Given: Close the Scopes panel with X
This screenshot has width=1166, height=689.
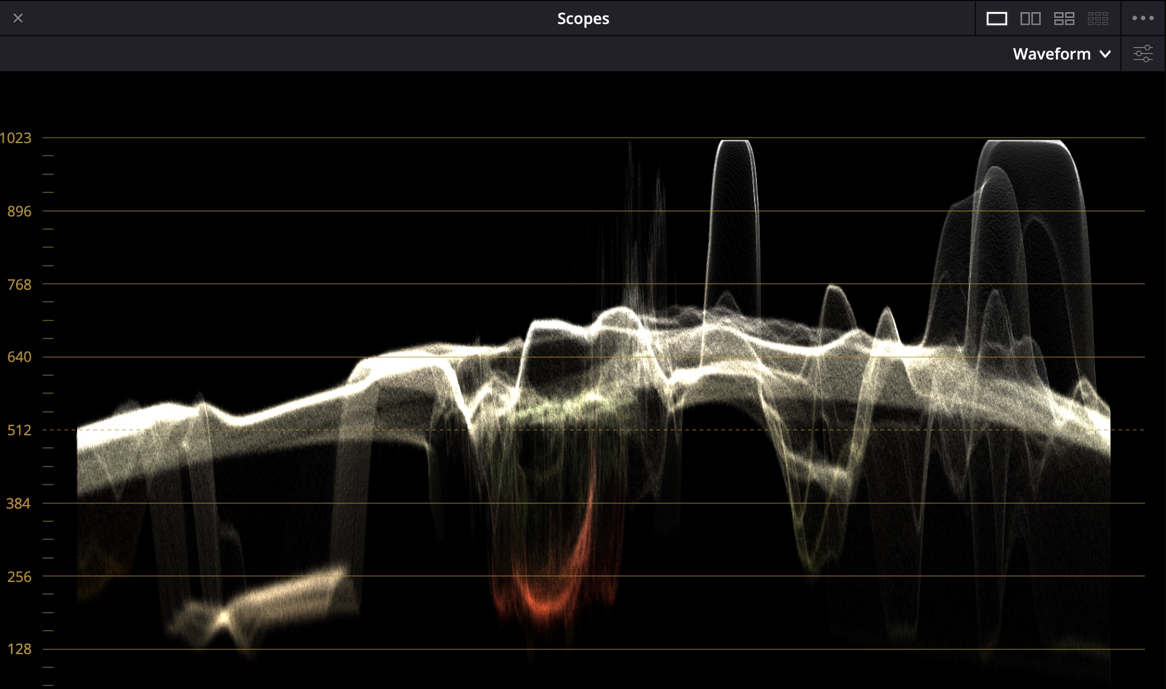Looking at the screenshot, I should click(18, 19).
